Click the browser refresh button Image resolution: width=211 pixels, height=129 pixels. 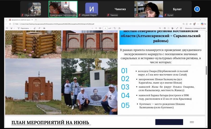click(10, 24)
